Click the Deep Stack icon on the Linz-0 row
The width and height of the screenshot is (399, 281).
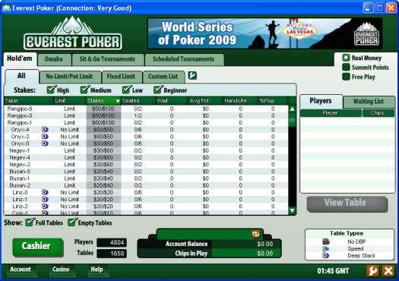pyautogui.click(x=45, y=192)
